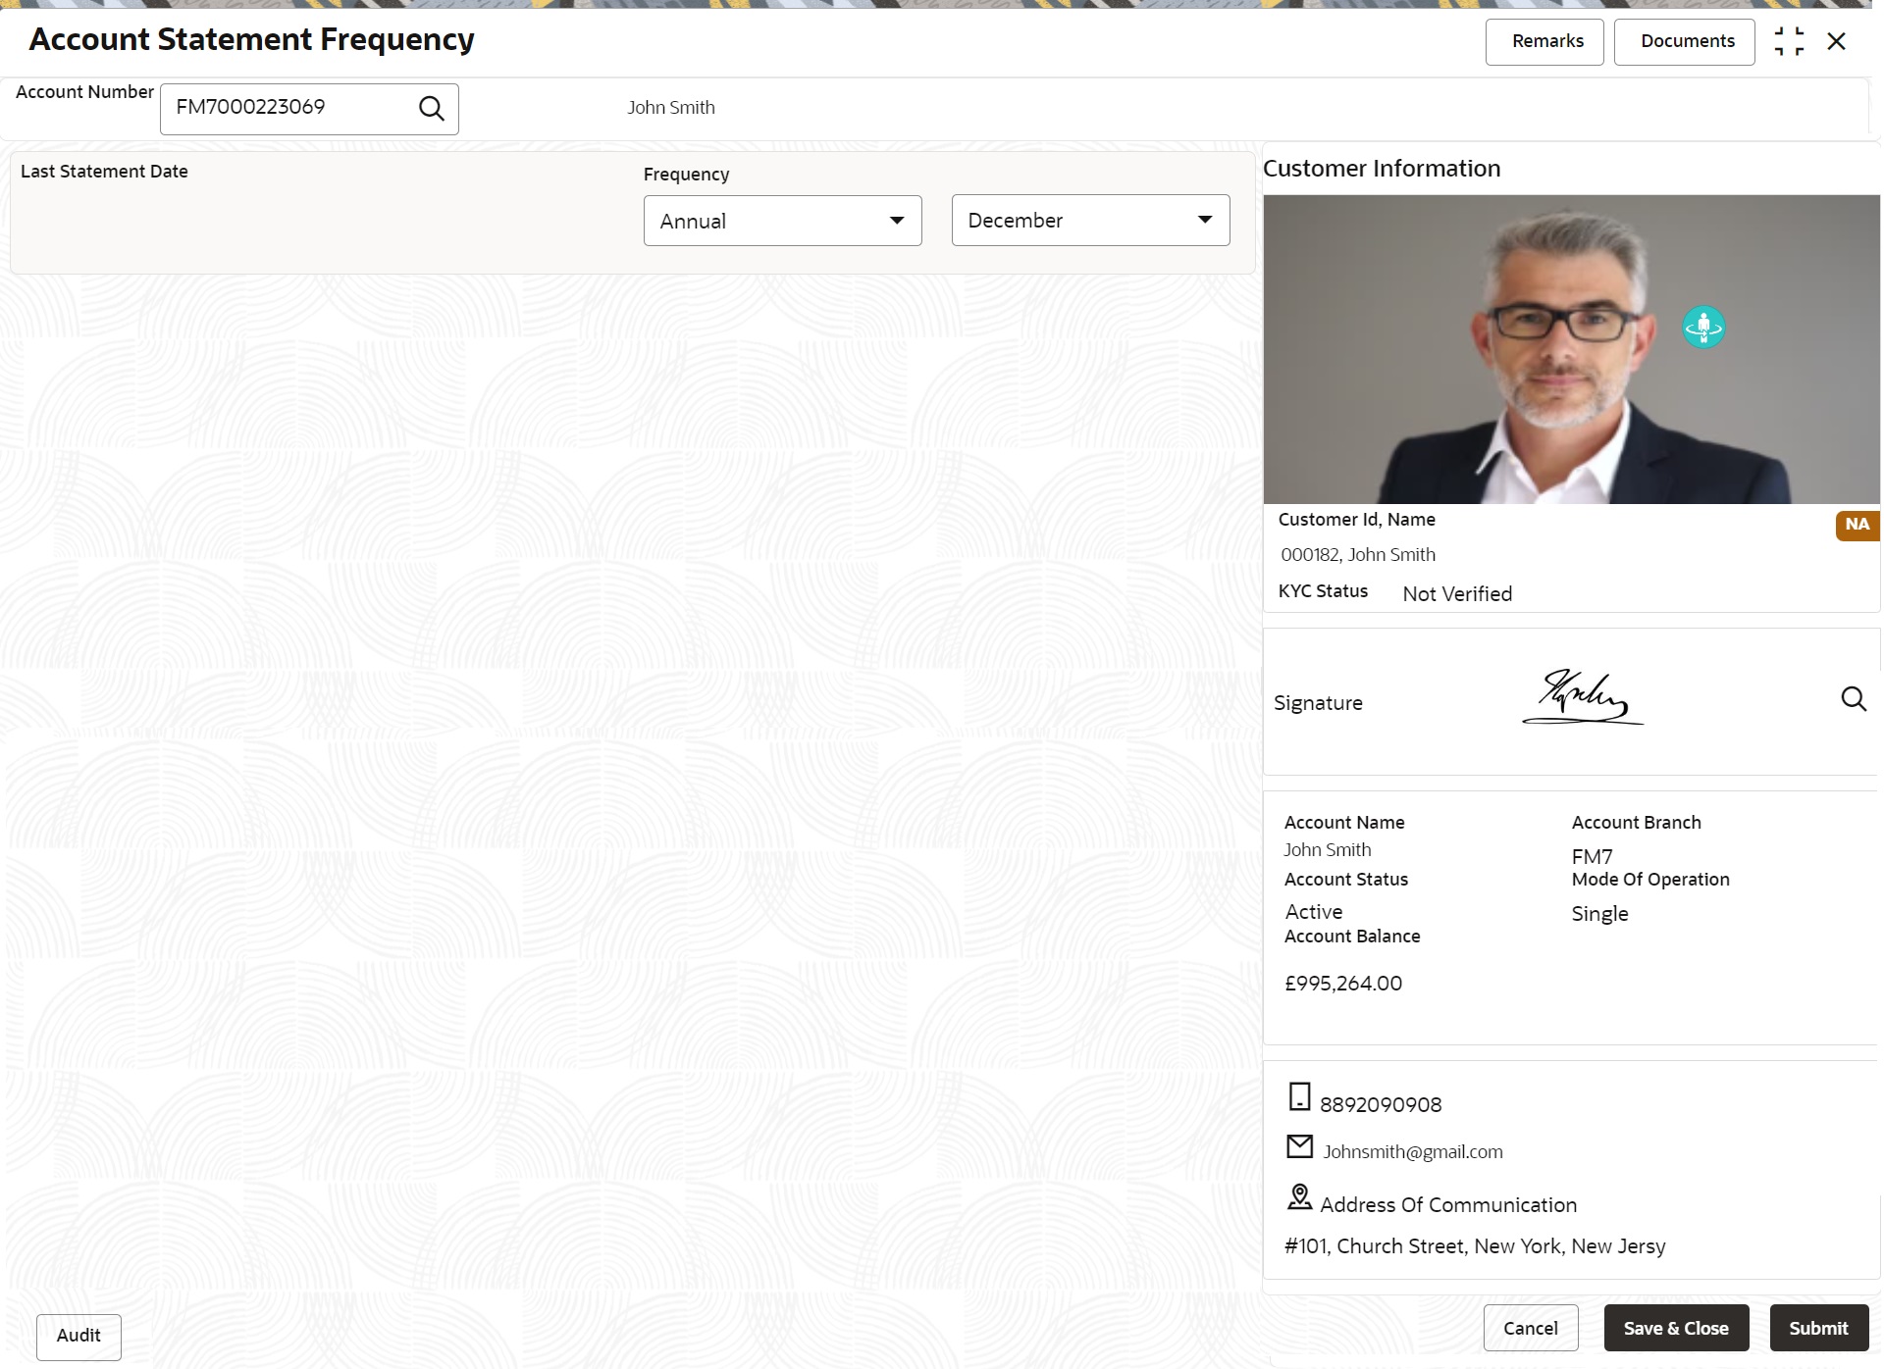Open the Documents panel
Viewport: 1884px width, 1369px height.
point(1684,42)
